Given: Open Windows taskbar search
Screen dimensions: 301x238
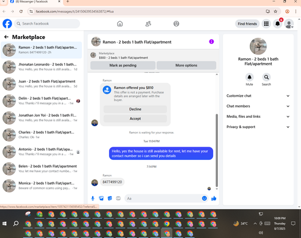Looking at the screenshot, I should [16, 224].
